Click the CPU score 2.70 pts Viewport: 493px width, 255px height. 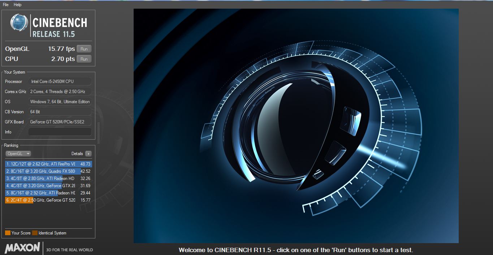tap(63, 59)
